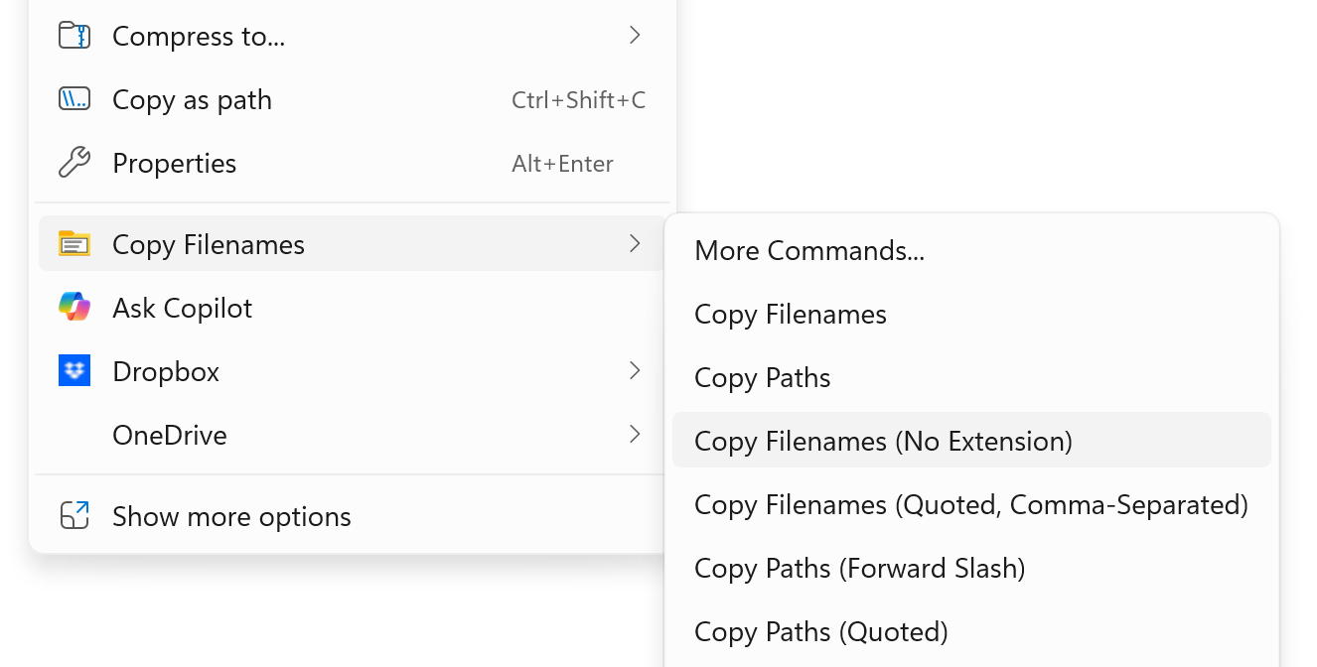Screen dimensions: 1317x667
Task: Click the wrench icon beside Properties
Action: (x=74, y=162)
